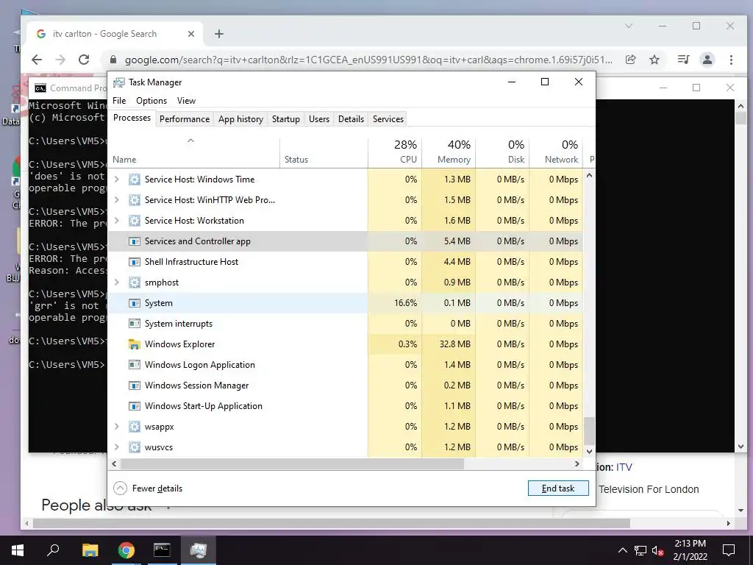Click the ITV link in Google results
753x565 pixels.
point(624,467)
